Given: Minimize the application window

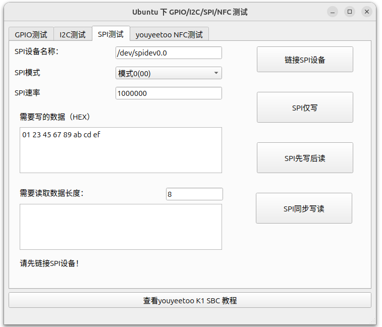Looking at the screenshot, I should pyautogui.click(x=333, y=12).
